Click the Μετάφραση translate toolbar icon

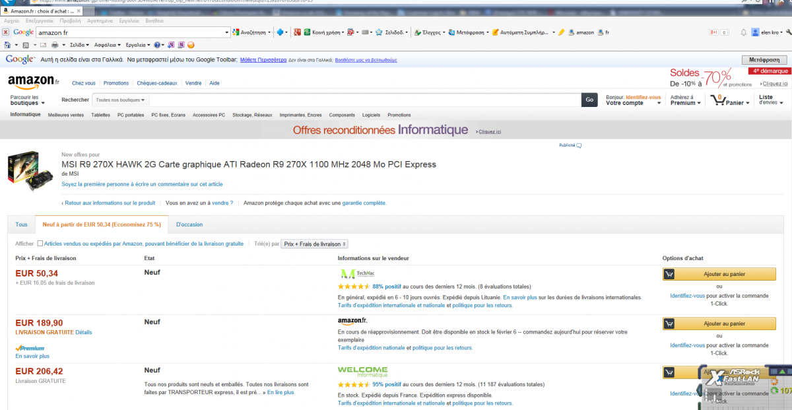coord(466,32)
